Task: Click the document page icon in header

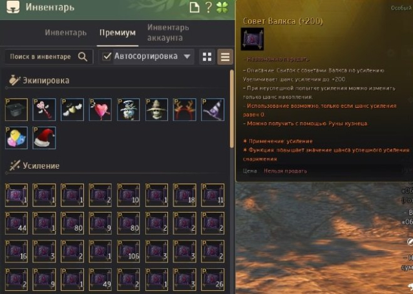Action: pos(194,7)
